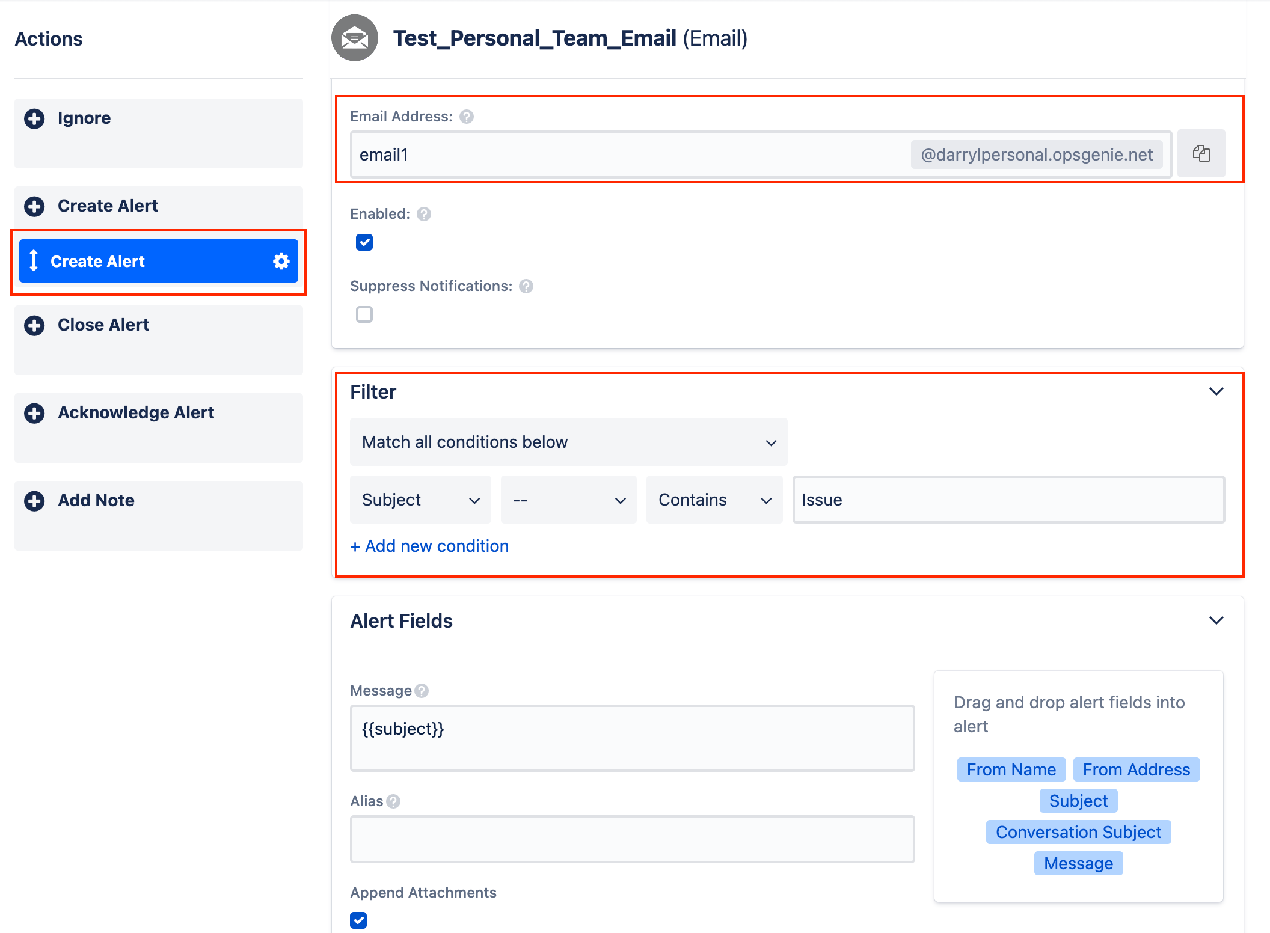
Task: Click the plus icon beside Close Alert
Action: pos(34,325)
